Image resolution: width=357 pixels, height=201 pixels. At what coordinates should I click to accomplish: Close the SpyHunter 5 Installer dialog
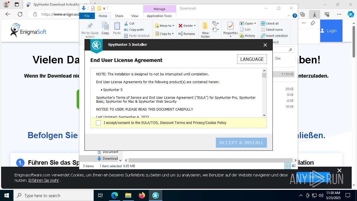[265, 45]
